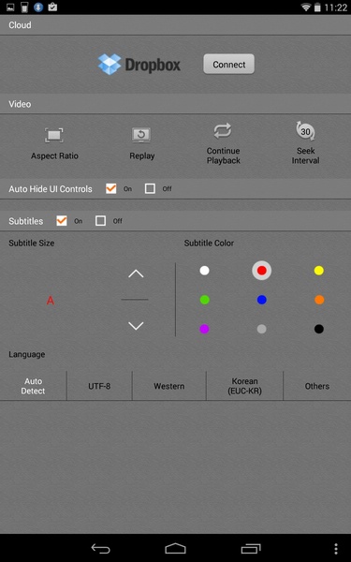Open recent apps switcher
Viewport: 351px width, 562px height.
251,548
